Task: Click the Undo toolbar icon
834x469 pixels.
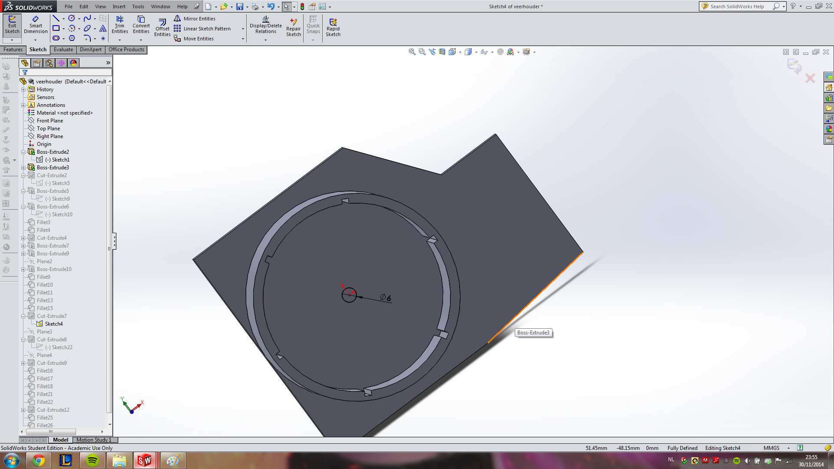Action: [271, 7]
